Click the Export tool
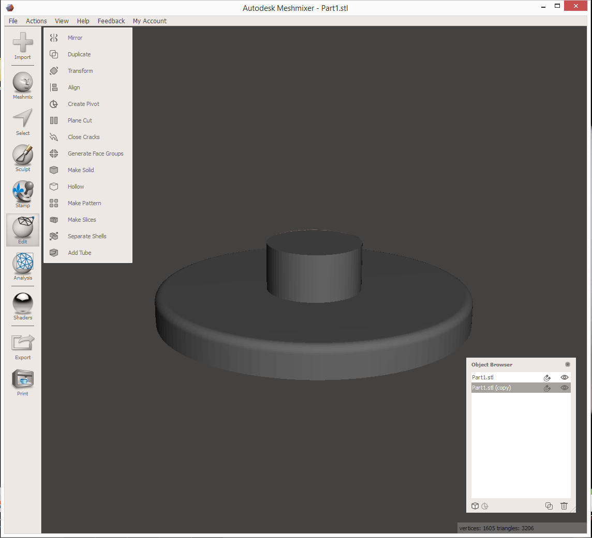The height and width of the screenshot is (538, 592). pos(23,347)
